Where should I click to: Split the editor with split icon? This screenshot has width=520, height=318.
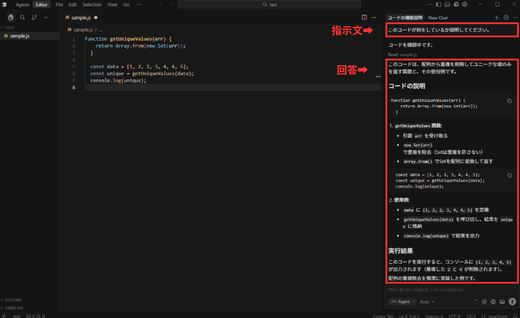click(364, 18)
